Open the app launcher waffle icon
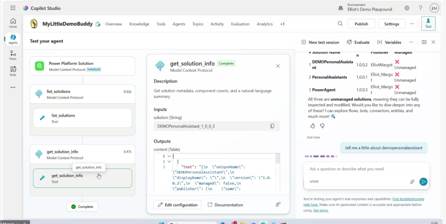Viewport: 446px width, 224px height. pos(13,8)
